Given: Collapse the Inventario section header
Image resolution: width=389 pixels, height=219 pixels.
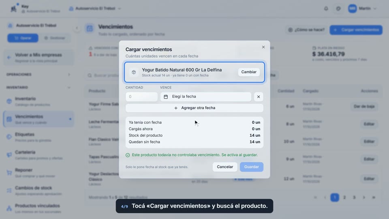Looking at the screenshot, I should (38, 88).
